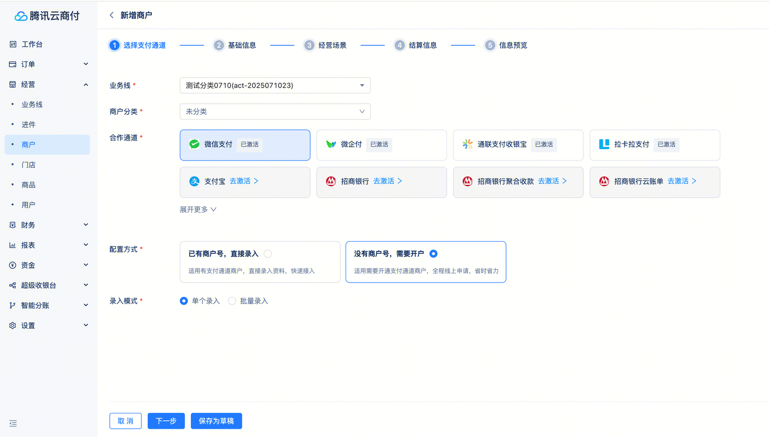Open the 业务线 dropdown

(x=275, y=85)
